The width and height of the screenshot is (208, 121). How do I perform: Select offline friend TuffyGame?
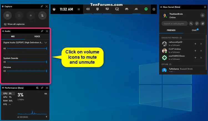pyautogui.click(x=183, y=69)
